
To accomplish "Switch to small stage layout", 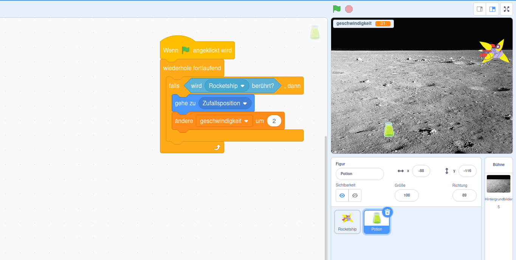I will click(x=480, y=9).
